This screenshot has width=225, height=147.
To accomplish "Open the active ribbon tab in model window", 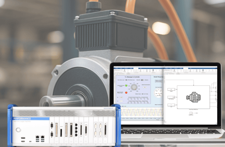I will (186, 68).
